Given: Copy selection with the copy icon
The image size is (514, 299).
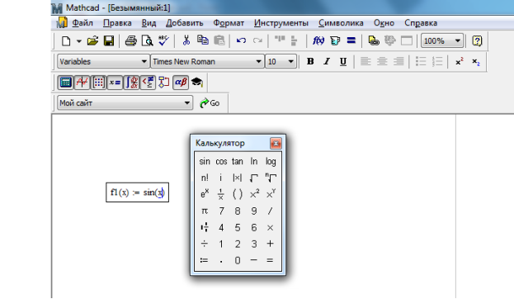Looking at the screenshot, I should tap(203, 40).
